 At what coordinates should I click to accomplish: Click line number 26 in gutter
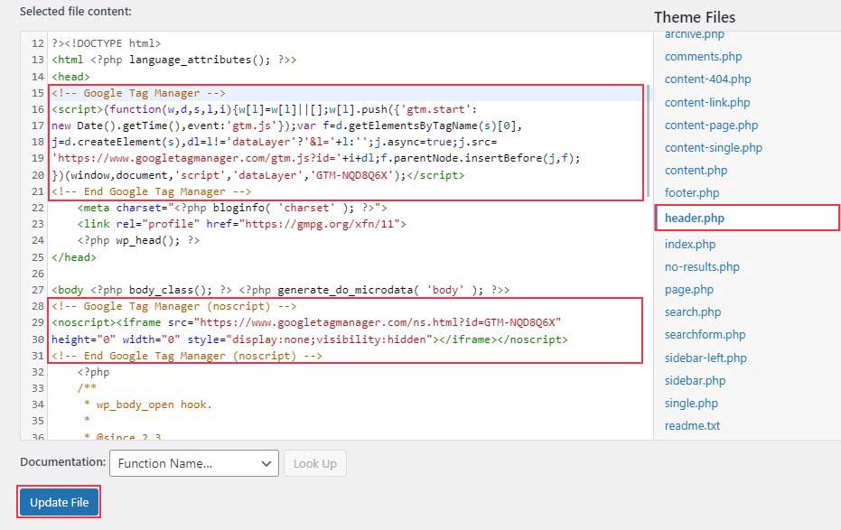pyautogui.click(x=38, y=274)
